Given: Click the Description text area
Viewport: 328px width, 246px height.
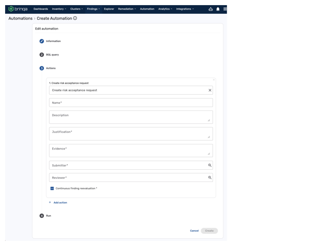Looking at the screenshot, I should [x=131, y=117].
